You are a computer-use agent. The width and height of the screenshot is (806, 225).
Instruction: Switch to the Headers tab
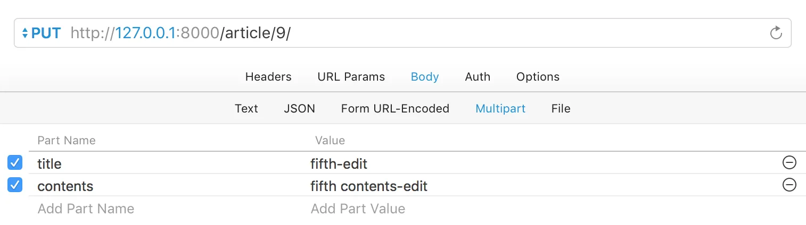268,76
